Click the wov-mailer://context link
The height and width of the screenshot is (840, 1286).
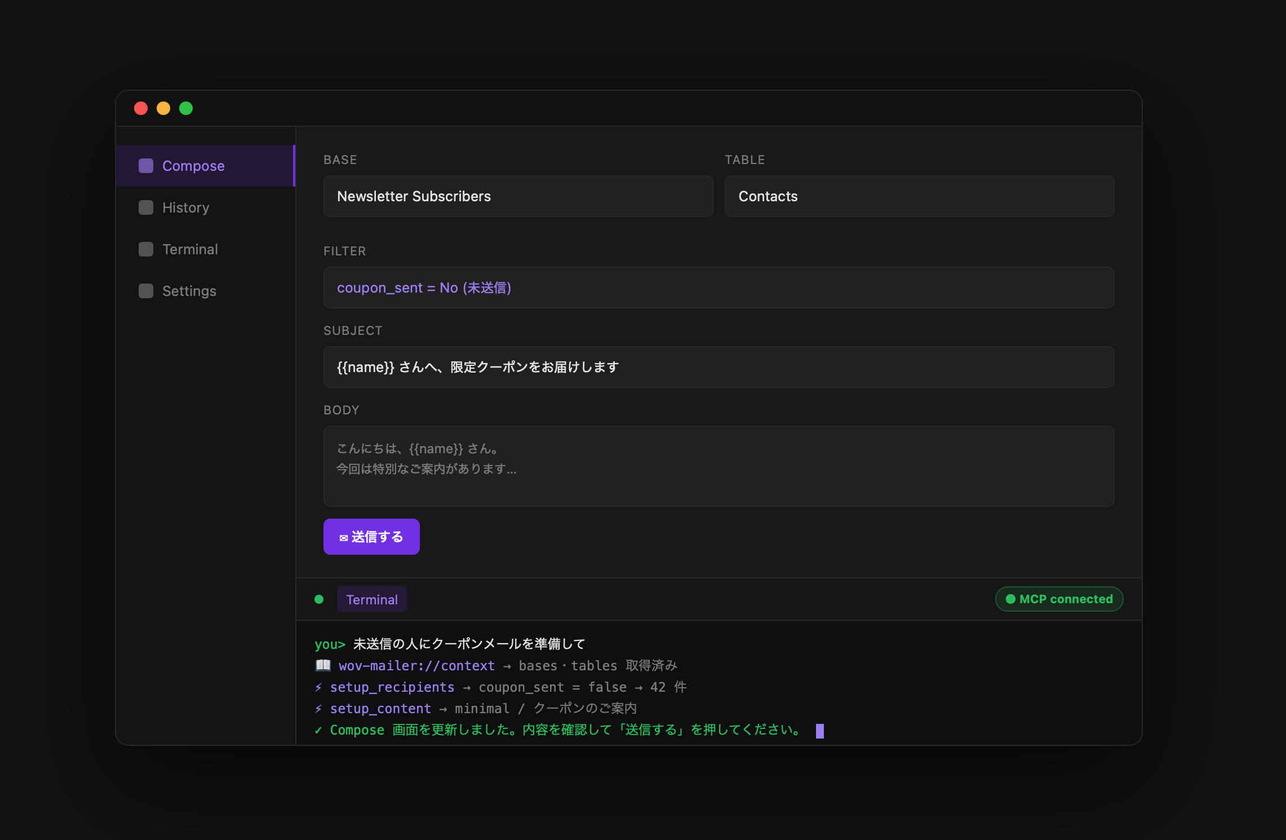tap(416, 666)
